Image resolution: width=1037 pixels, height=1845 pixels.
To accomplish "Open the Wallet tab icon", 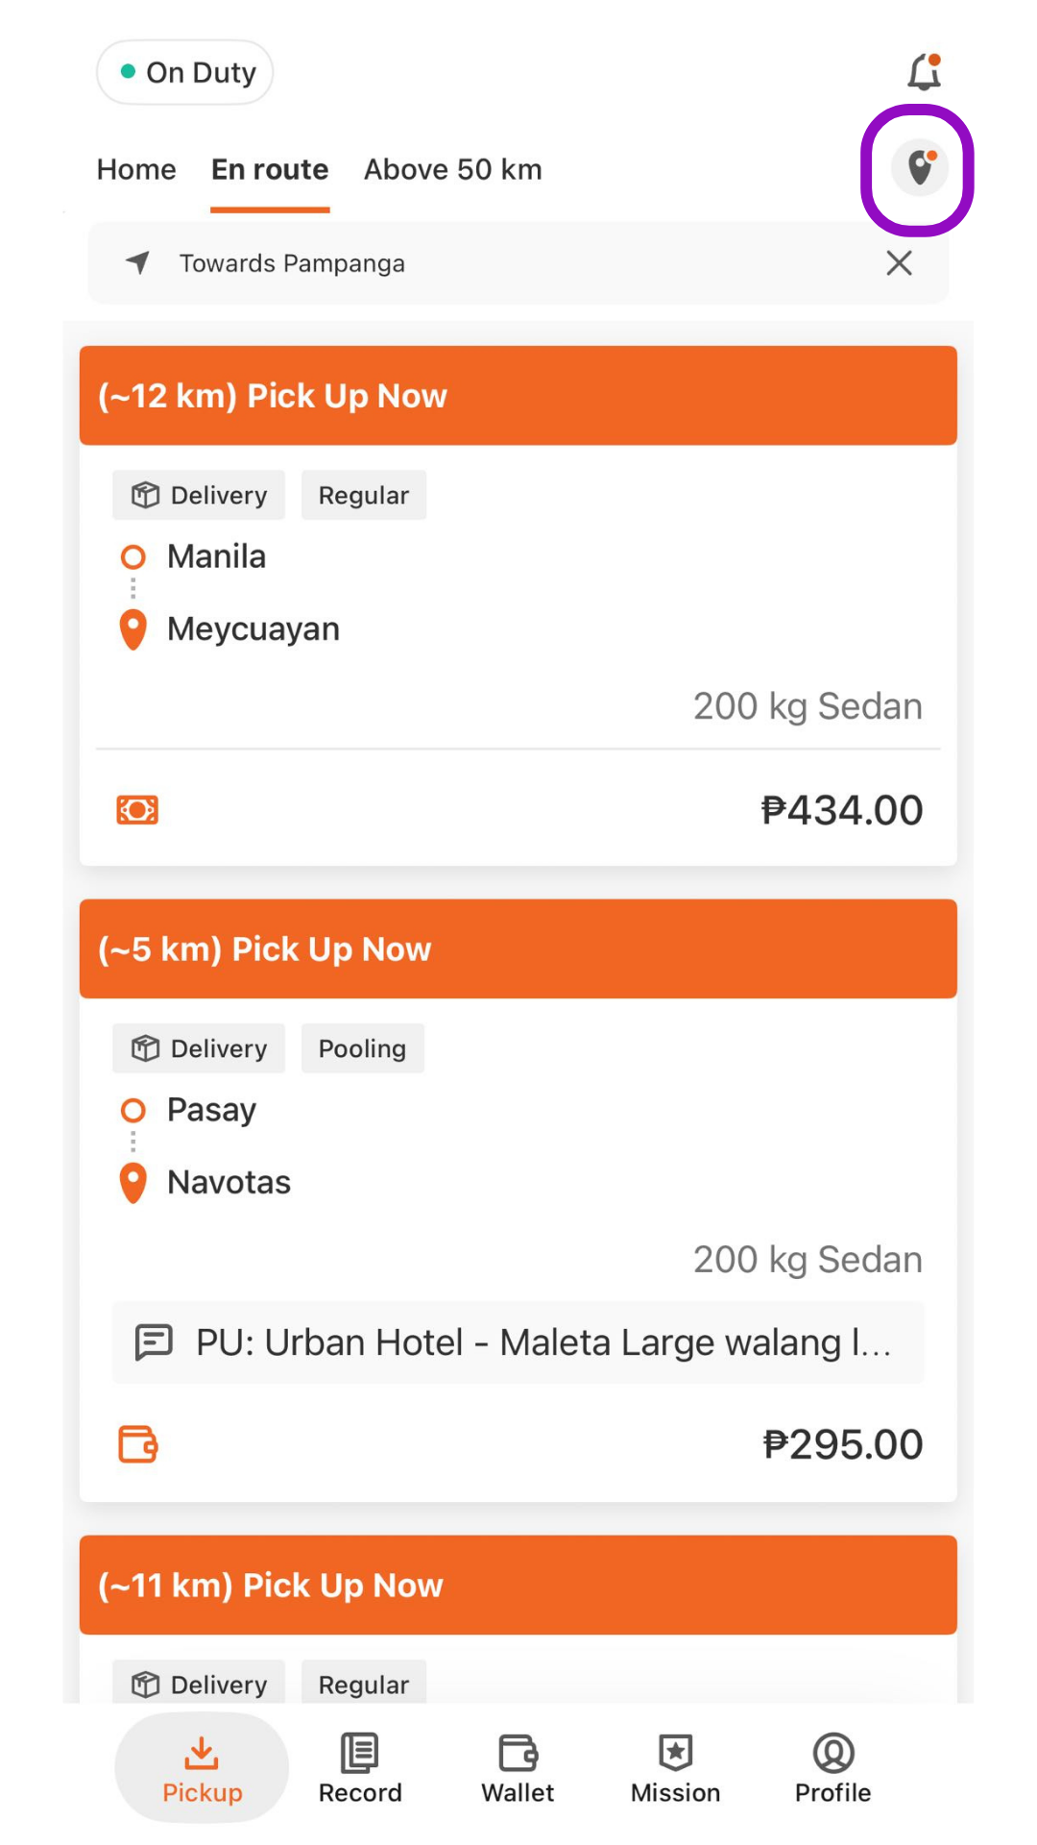I will [518, 1753].
